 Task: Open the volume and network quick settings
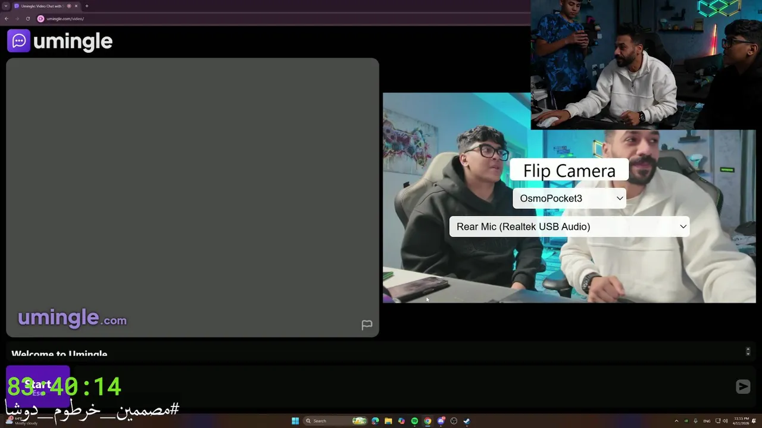point(722,421)
